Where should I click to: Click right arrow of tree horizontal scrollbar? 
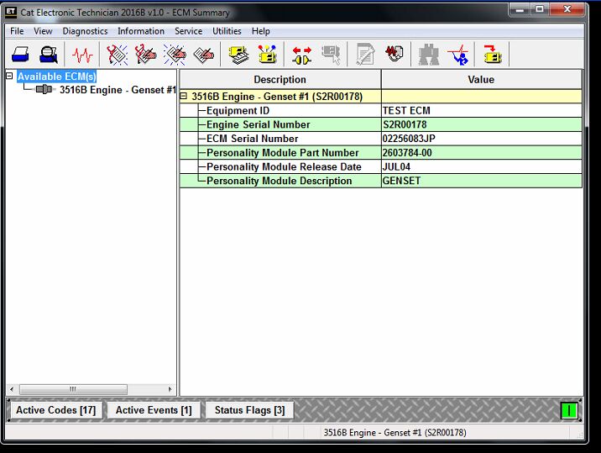click(170, 389)
